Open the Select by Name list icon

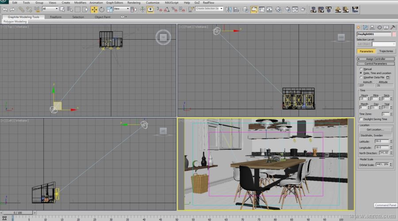(x=69, y=9)
